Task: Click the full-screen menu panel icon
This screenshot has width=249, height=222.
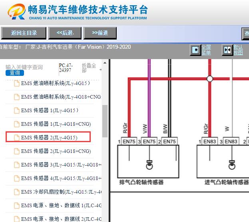Action: pos(196,50)
